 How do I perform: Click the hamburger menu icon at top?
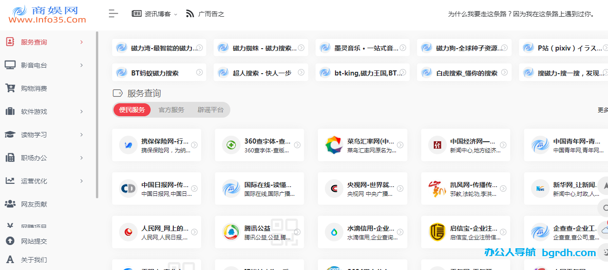click(113, 13)
